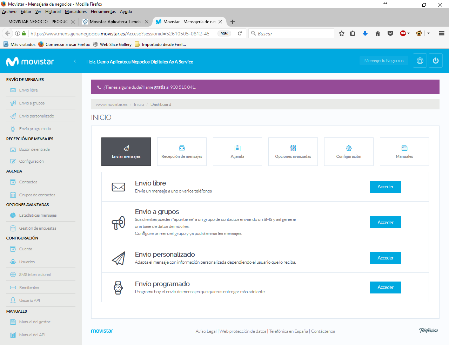Collapse the sidebar with the chevron arrow
The height and width of the screenshot is (345, 449).
pyautogui.click(x=75, y=61)
